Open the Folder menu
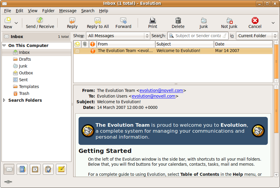Screen dimensions: 280x188 point(48,11)
